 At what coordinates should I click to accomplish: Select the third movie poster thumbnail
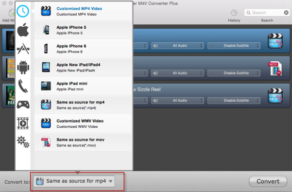[x=10, y=95]
